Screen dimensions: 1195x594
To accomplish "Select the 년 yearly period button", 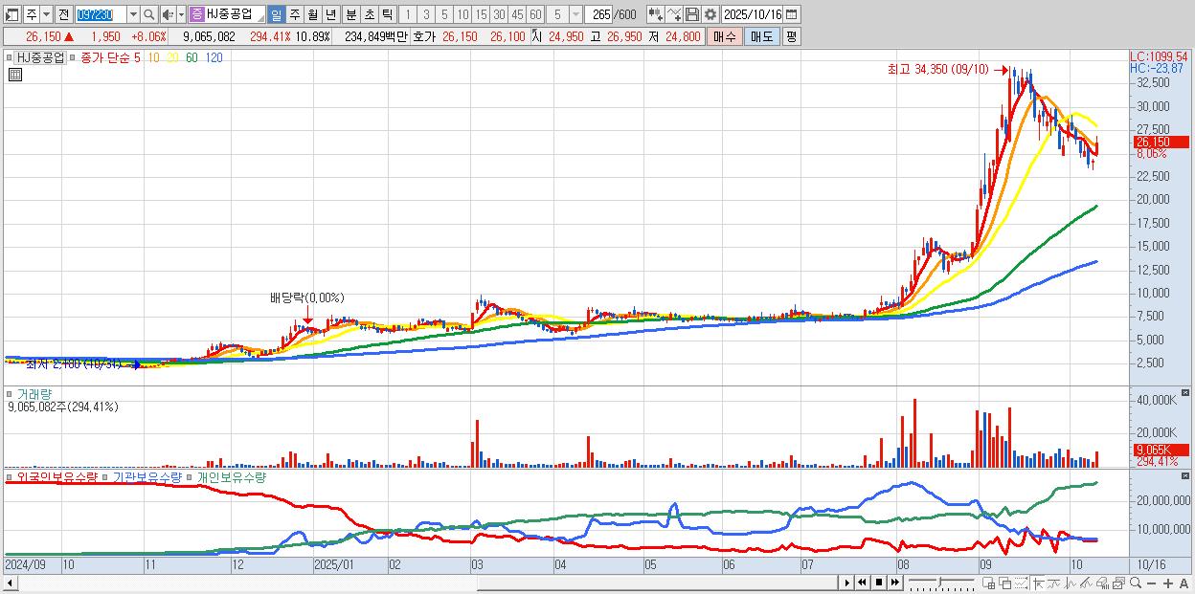I will point(331,14).
